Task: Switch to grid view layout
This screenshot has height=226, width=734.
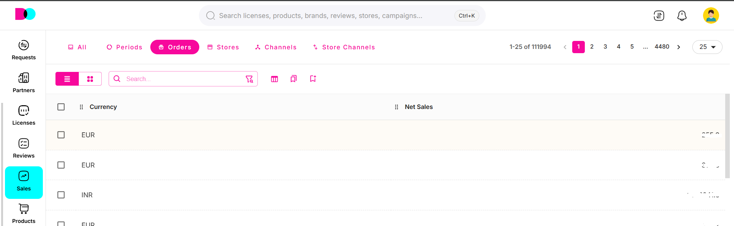Action: (x=90, y=79)
